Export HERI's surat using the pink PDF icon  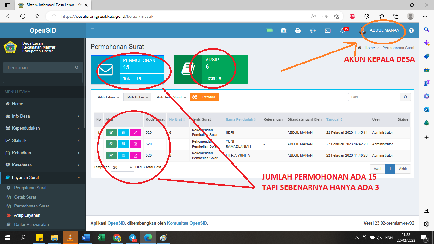[135, 132]
